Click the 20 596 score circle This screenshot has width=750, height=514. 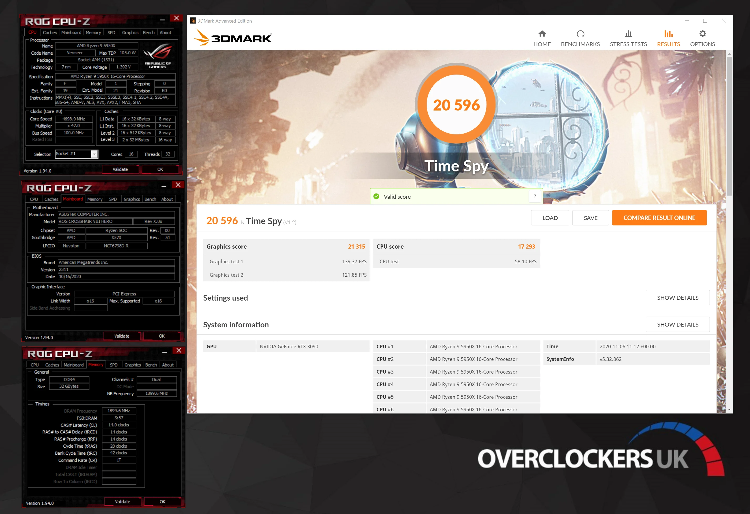(456, 104)
